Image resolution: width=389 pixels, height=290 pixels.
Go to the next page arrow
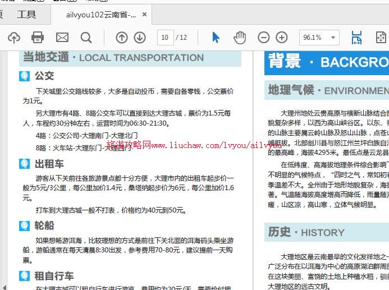(x=140, y=38)
